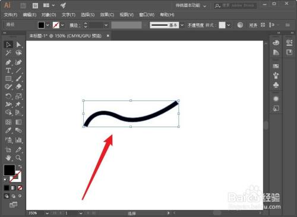297x217 pixels.
Task: Select the Puppet Warp pin tool
Action: point(18,104)
